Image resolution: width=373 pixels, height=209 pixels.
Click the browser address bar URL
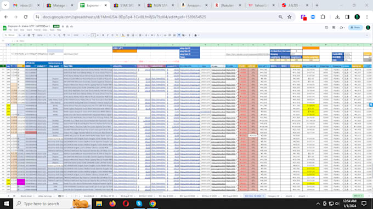click(x=124, y=17)
